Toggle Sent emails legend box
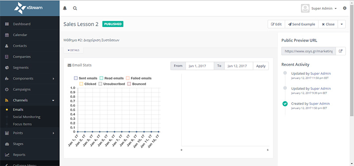 76,78
